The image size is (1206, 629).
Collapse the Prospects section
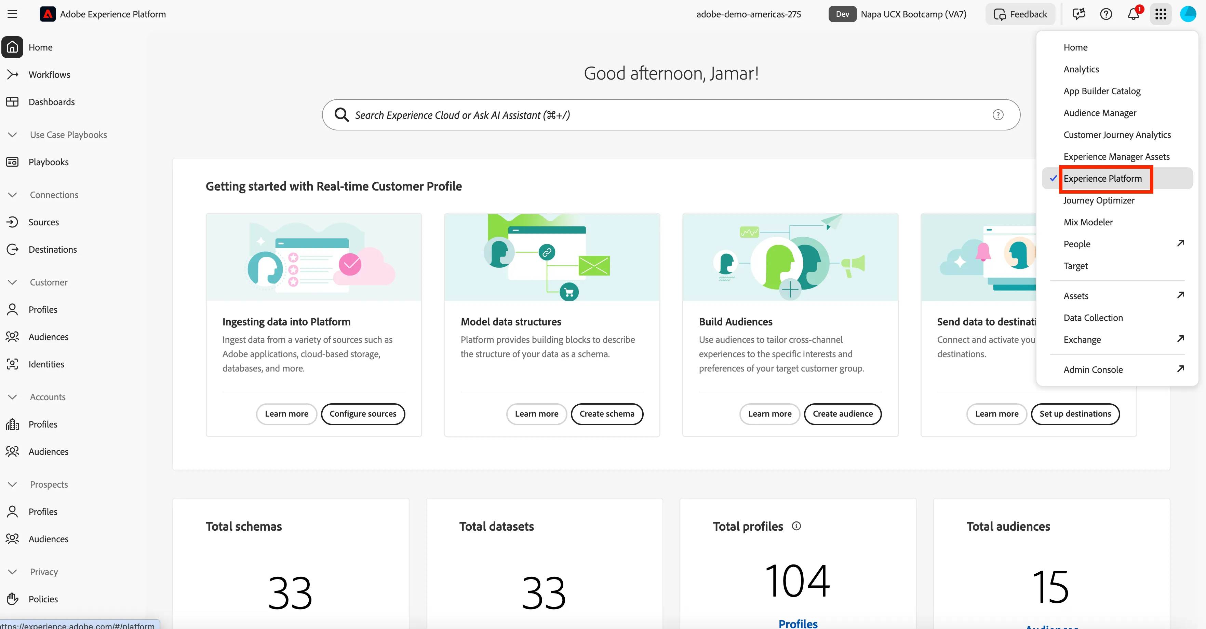[x=13, y=484]
